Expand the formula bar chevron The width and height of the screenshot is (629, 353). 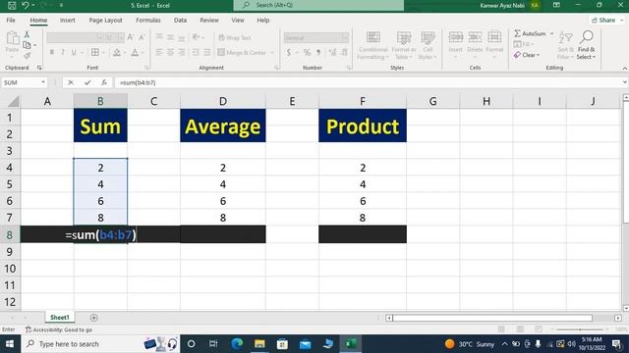pyautogui.click(x=625, y=82)
